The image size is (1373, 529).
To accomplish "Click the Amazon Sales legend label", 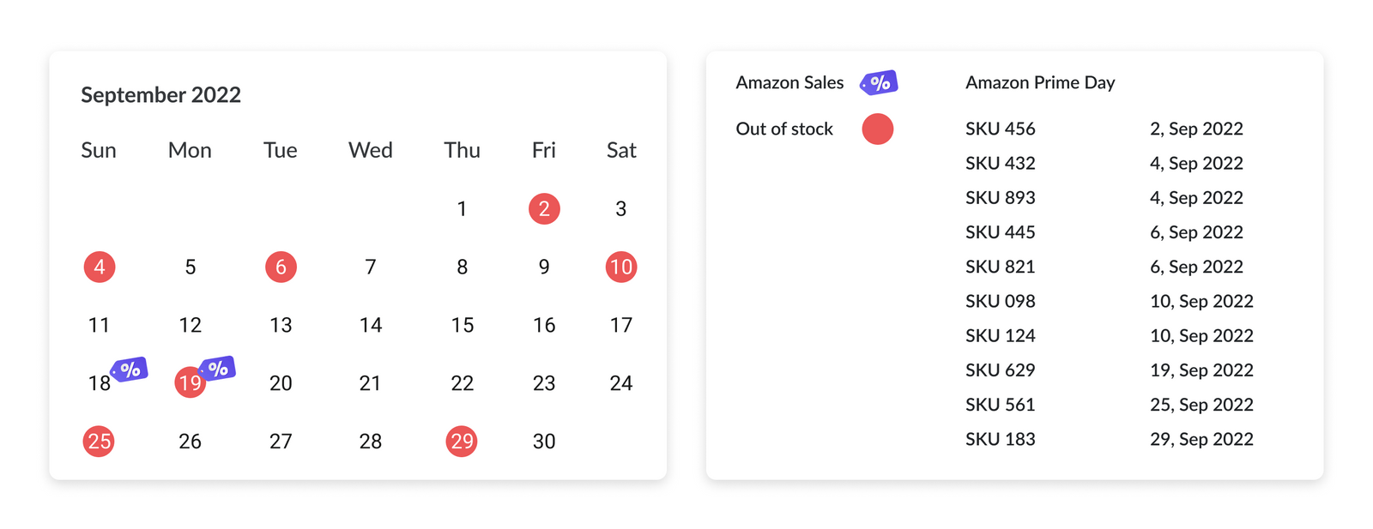I will (789, 82).
